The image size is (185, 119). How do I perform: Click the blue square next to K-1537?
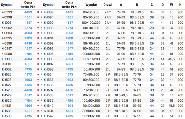[41, 90]
